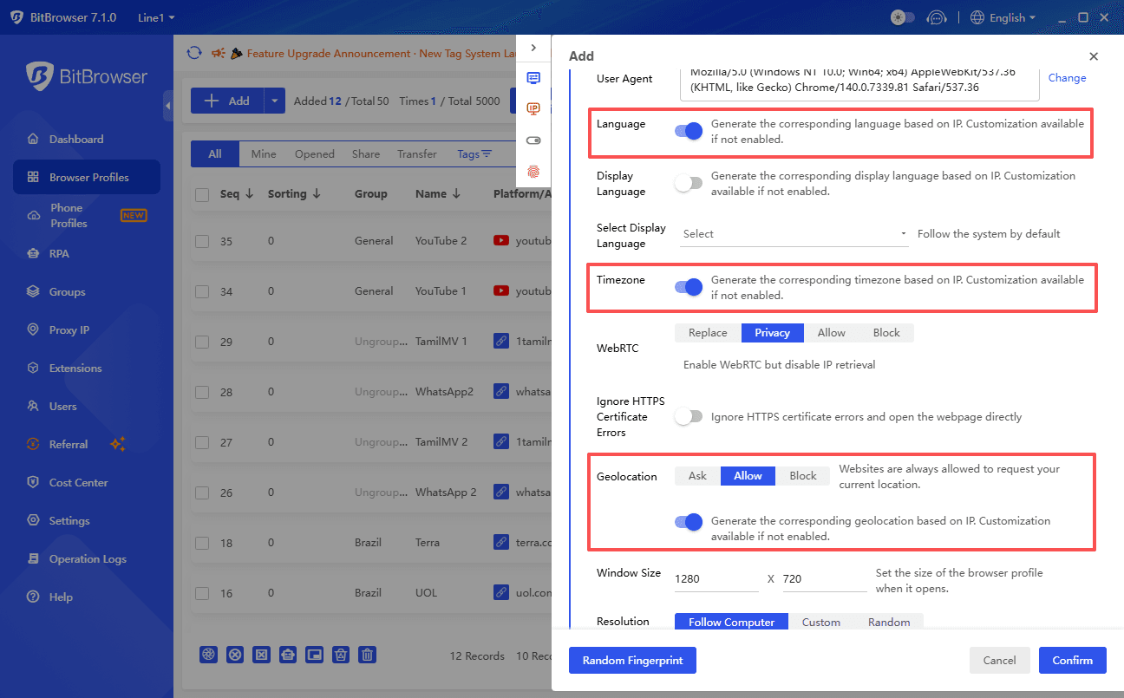Click the trash bin icon below table

tap(368, 656)
